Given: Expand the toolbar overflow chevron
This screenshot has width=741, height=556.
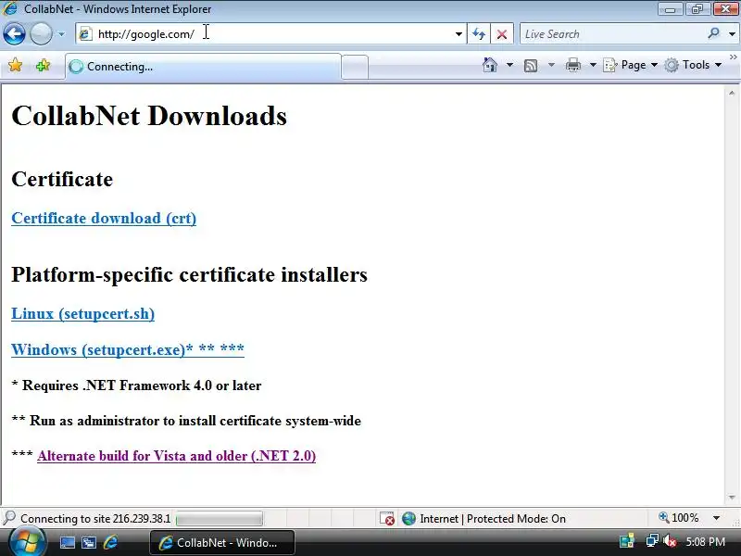Looking at the screenshot, I should click(733, 57).
